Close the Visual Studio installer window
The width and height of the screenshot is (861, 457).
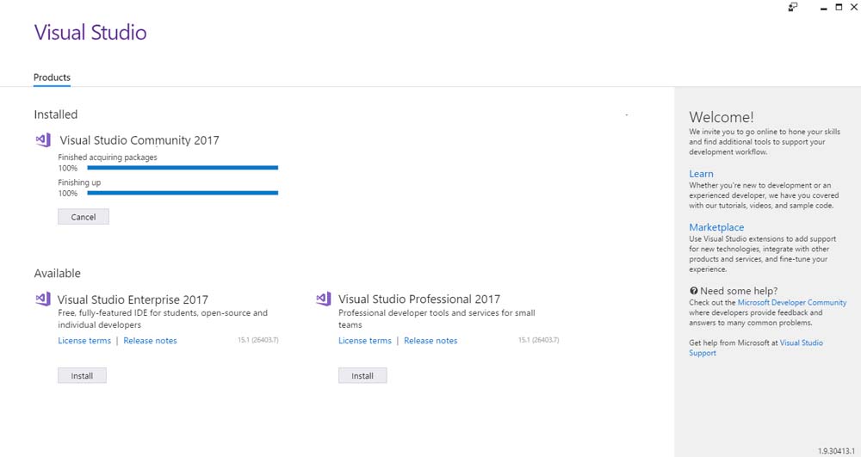pyautogui.click(x=854, y=7)
